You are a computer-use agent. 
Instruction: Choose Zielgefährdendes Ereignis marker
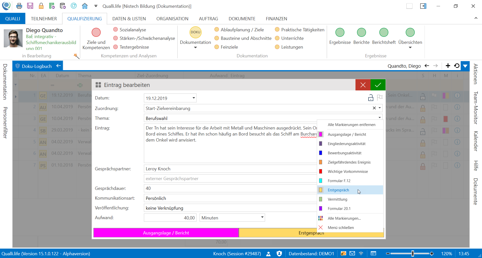coord(350,162)
